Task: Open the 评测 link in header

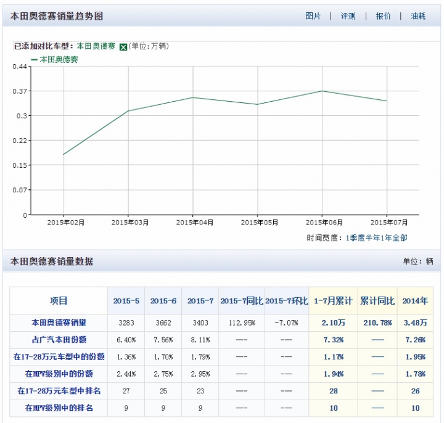Action: [348, 16]
